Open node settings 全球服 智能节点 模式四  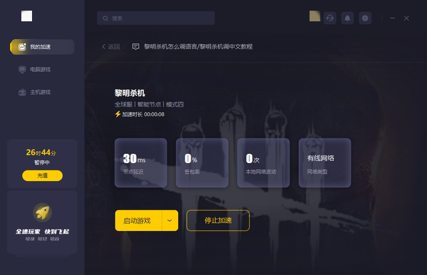tap(149, 105)
